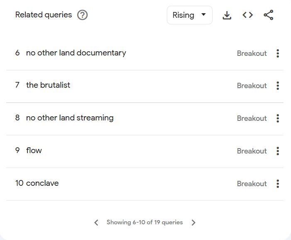Open the Related queries help icon
291x240 pixels.
point(82,15)
